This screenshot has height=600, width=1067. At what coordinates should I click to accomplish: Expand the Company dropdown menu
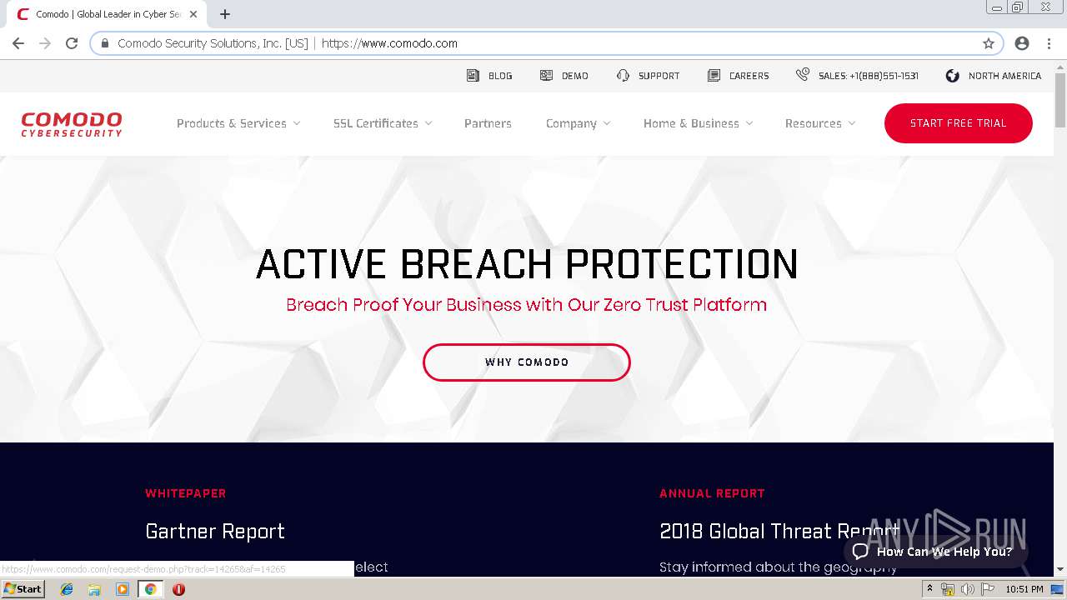pyautogui.click(x=579, y=123)
